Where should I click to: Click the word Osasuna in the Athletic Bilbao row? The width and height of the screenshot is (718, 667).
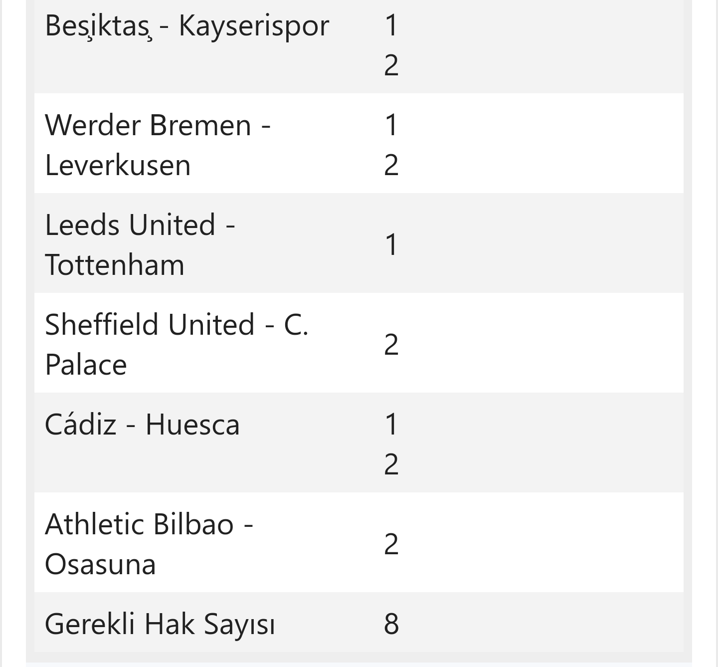tap(100, 564)
